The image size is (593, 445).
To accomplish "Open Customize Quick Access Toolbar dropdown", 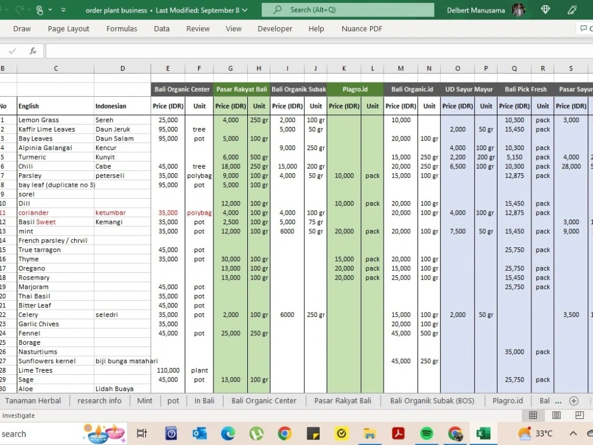I will click(63, 10).
